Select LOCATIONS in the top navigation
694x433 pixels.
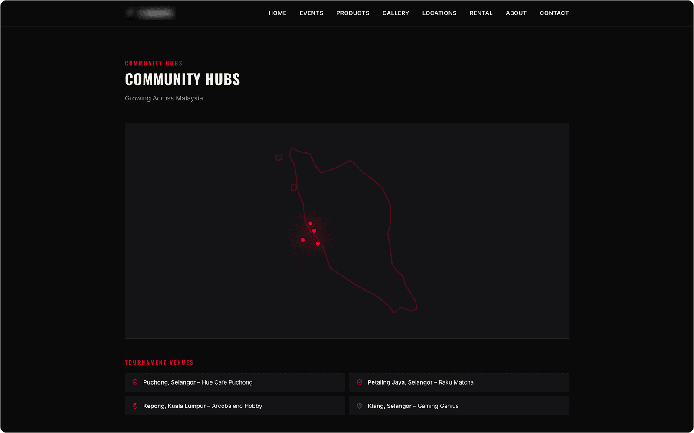(x=439, y=13)
